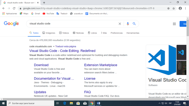Open the Windows Start menu
Image resolution: width=189 pixels, height=106 pixels.
click(3, 103)
